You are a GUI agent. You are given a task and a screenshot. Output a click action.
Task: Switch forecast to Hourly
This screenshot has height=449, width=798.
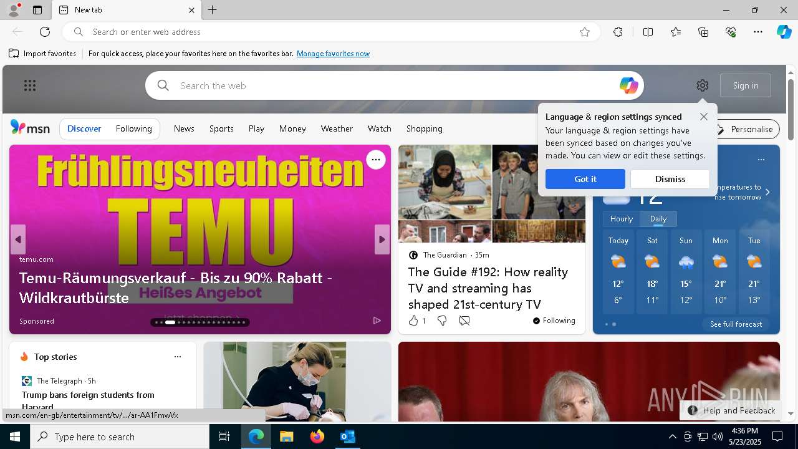tap(622, 219)
